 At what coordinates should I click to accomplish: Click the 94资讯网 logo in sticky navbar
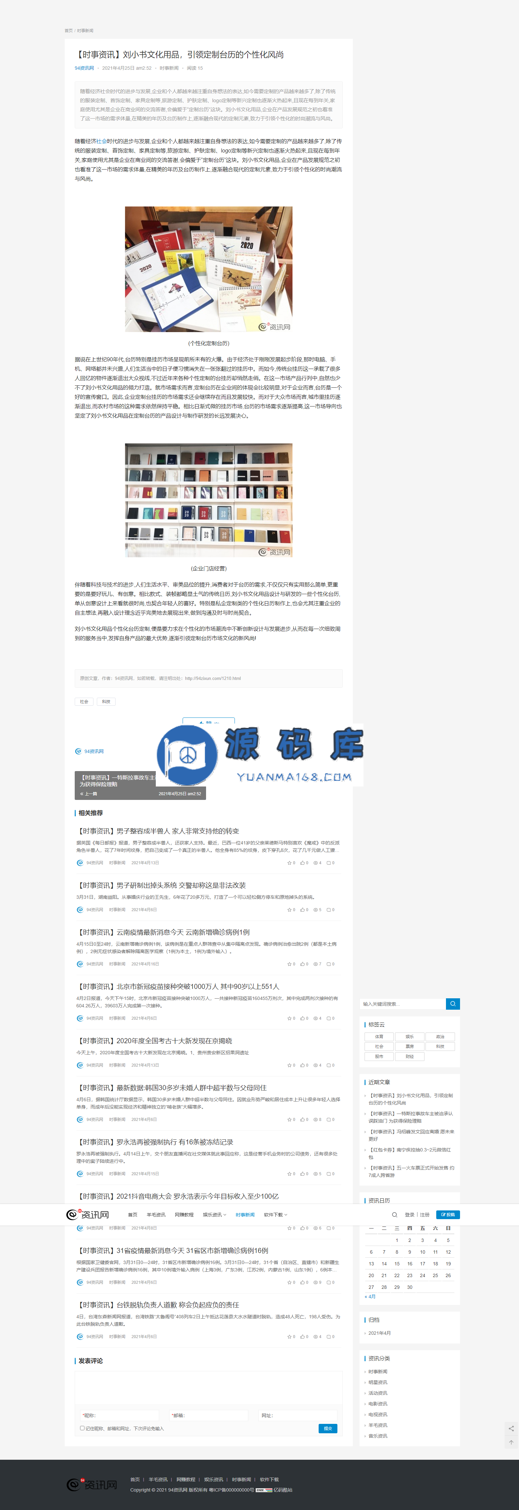pos(87,1214)
